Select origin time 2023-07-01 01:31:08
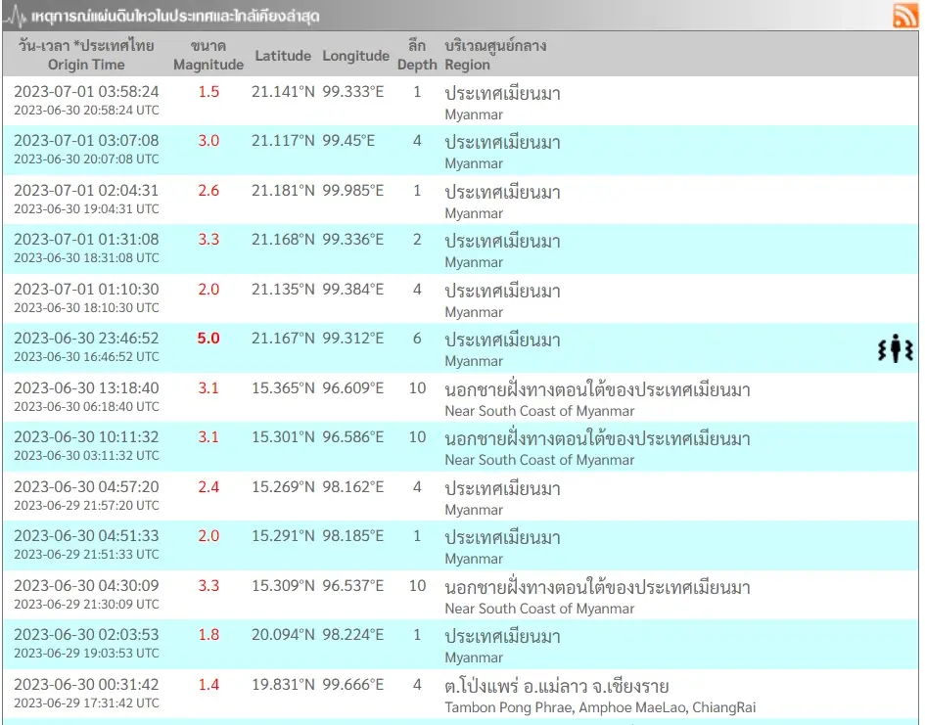This screenshot has height=725, width=925. (86, 240)
